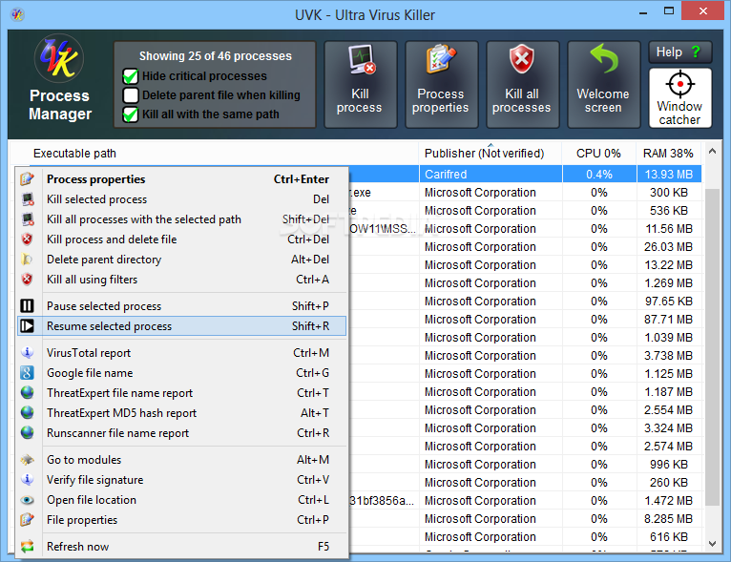This screenshot has width=731, height=562.
Task: Click red shield icon beside Kill process and delete file
Action: pos(28,239)
